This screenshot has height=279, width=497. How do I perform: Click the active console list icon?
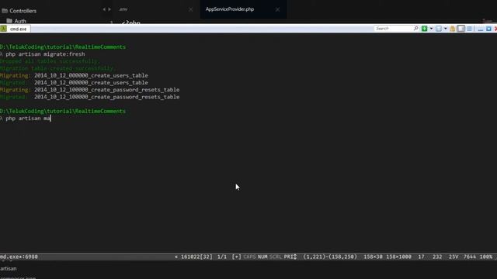[438, 29]
